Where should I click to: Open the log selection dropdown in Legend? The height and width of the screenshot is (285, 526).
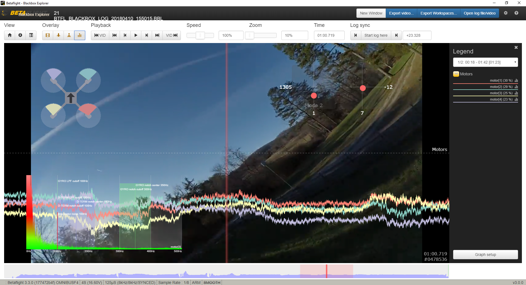(x=485, y=62)
